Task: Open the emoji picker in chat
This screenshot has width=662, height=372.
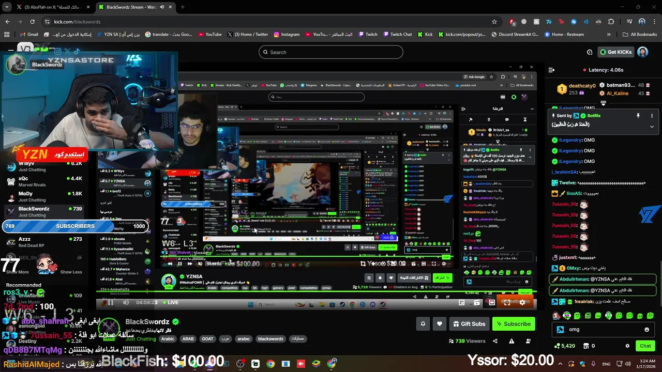Action: coord(646,330)
